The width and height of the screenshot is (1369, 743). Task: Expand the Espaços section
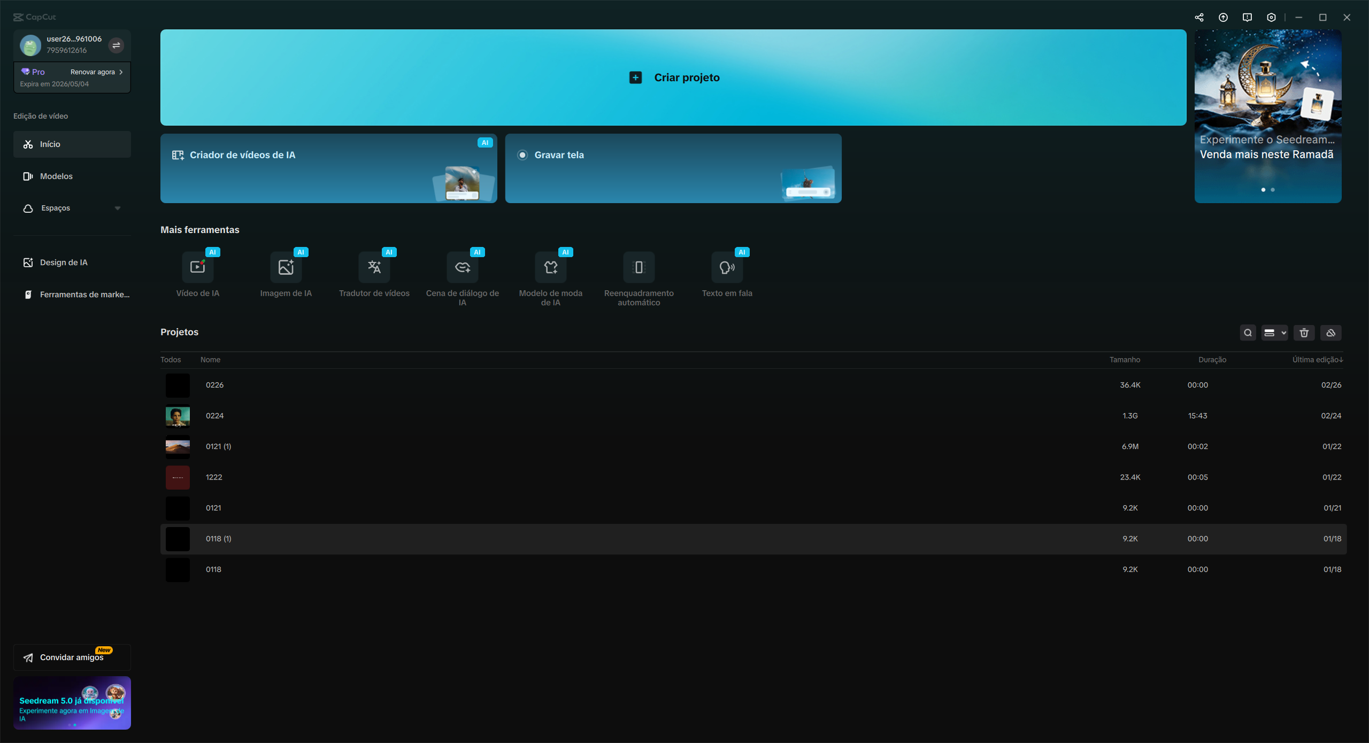(118, 208)
